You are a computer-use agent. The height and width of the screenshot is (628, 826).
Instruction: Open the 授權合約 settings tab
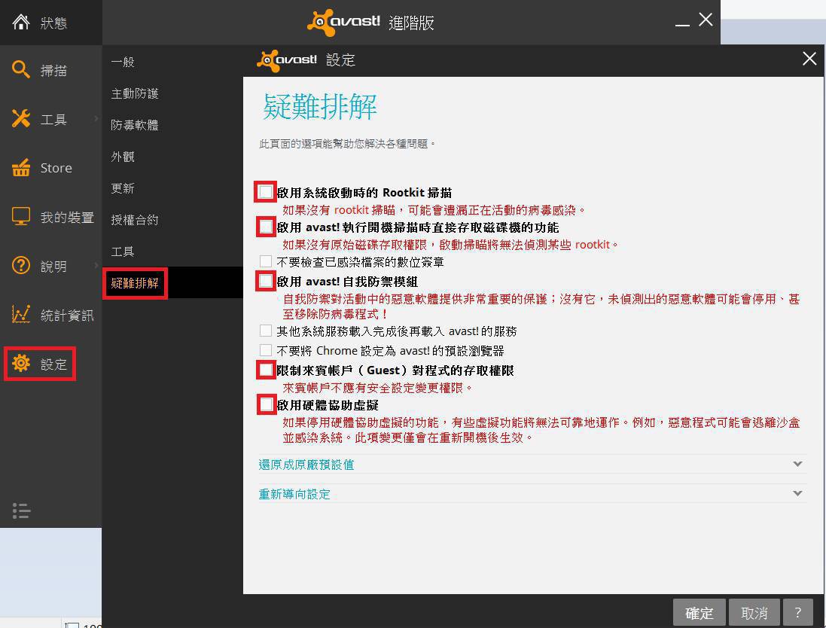click(x=135, y=220)
